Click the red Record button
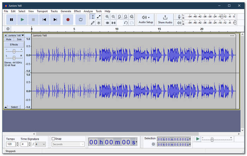247x156 pixels. [x=68, y=19]
